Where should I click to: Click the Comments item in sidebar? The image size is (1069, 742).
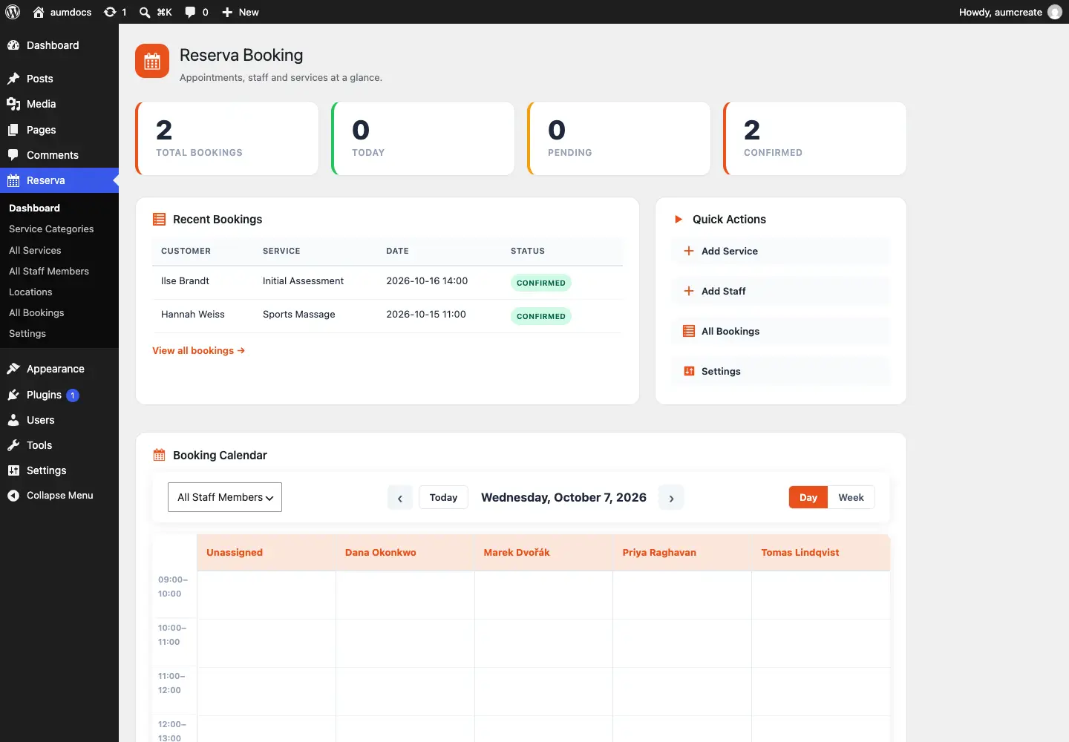[x=59, y=155]
